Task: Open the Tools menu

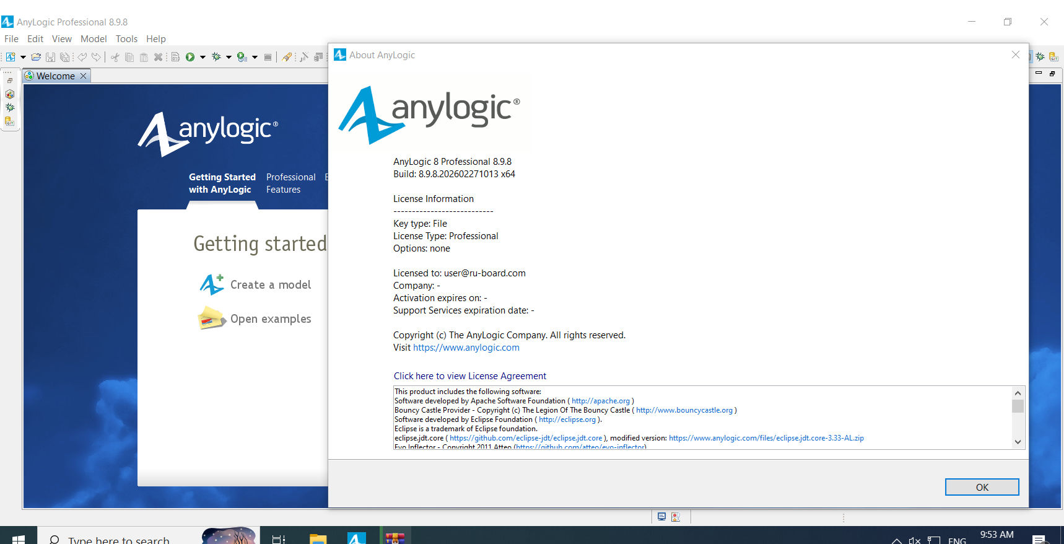Action: click(x=126, y=38)
